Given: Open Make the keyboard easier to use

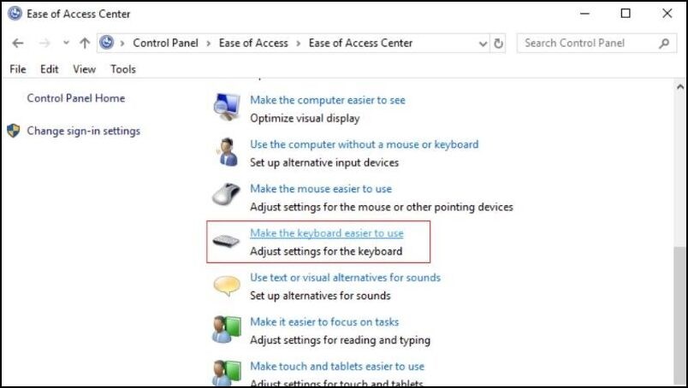Looking at the screenshot, I should [x=326, y=233].
